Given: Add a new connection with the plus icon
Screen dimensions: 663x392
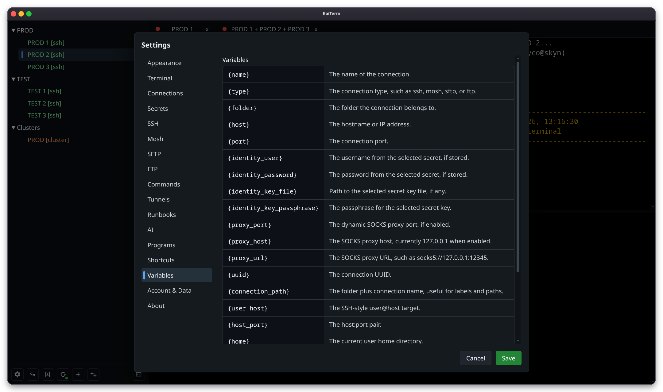Looking at the screenshot, I should [x=78, y=374].
